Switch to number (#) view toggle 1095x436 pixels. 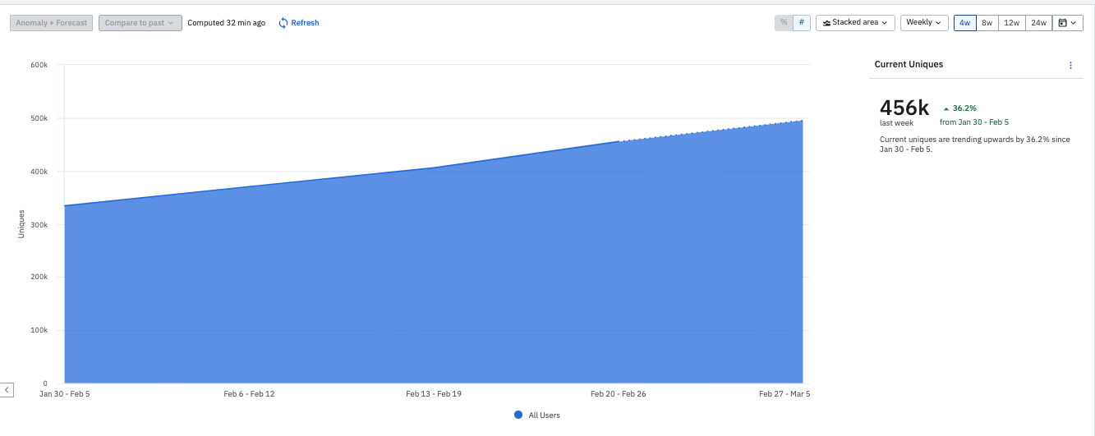(802, 23)
